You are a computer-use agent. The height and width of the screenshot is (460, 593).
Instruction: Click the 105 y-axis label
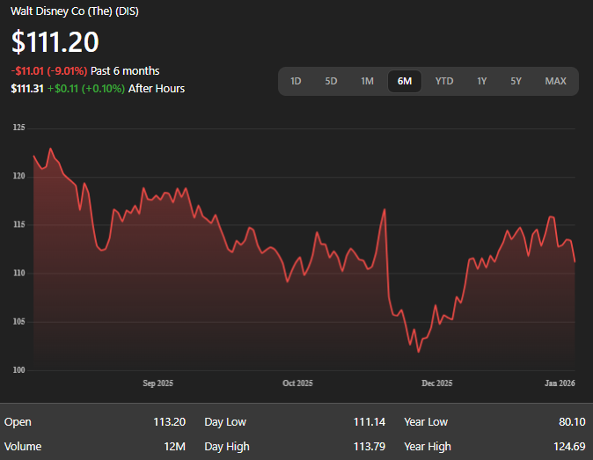18,322
